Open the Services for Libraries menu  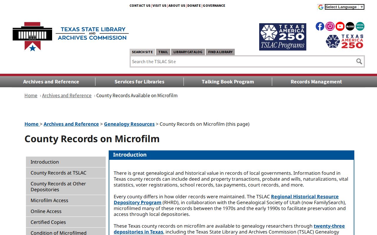140,82
